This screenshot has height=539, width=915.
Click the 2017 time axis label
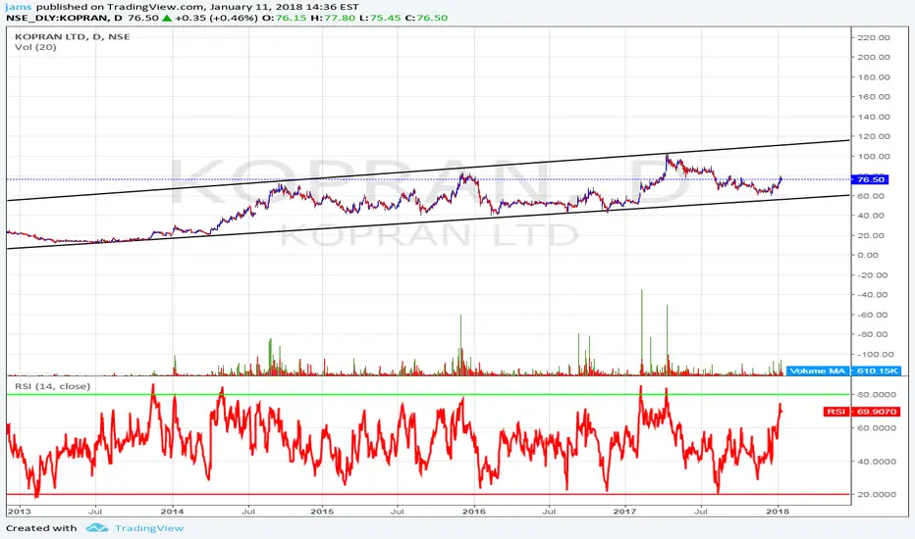coord(625,512)
